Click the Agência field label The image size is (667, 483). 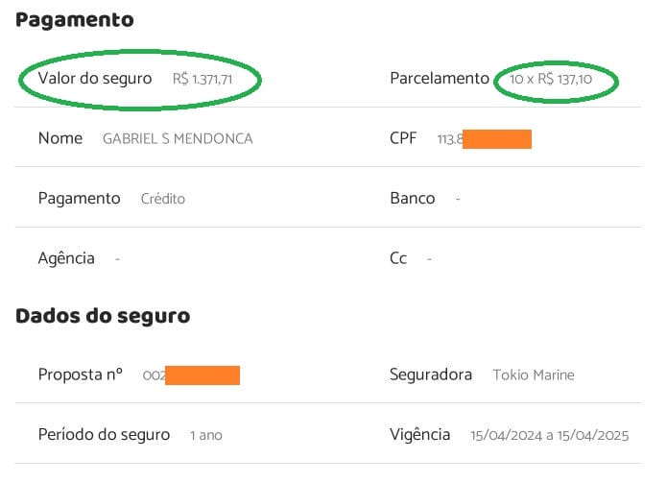[x=66, y=258]
